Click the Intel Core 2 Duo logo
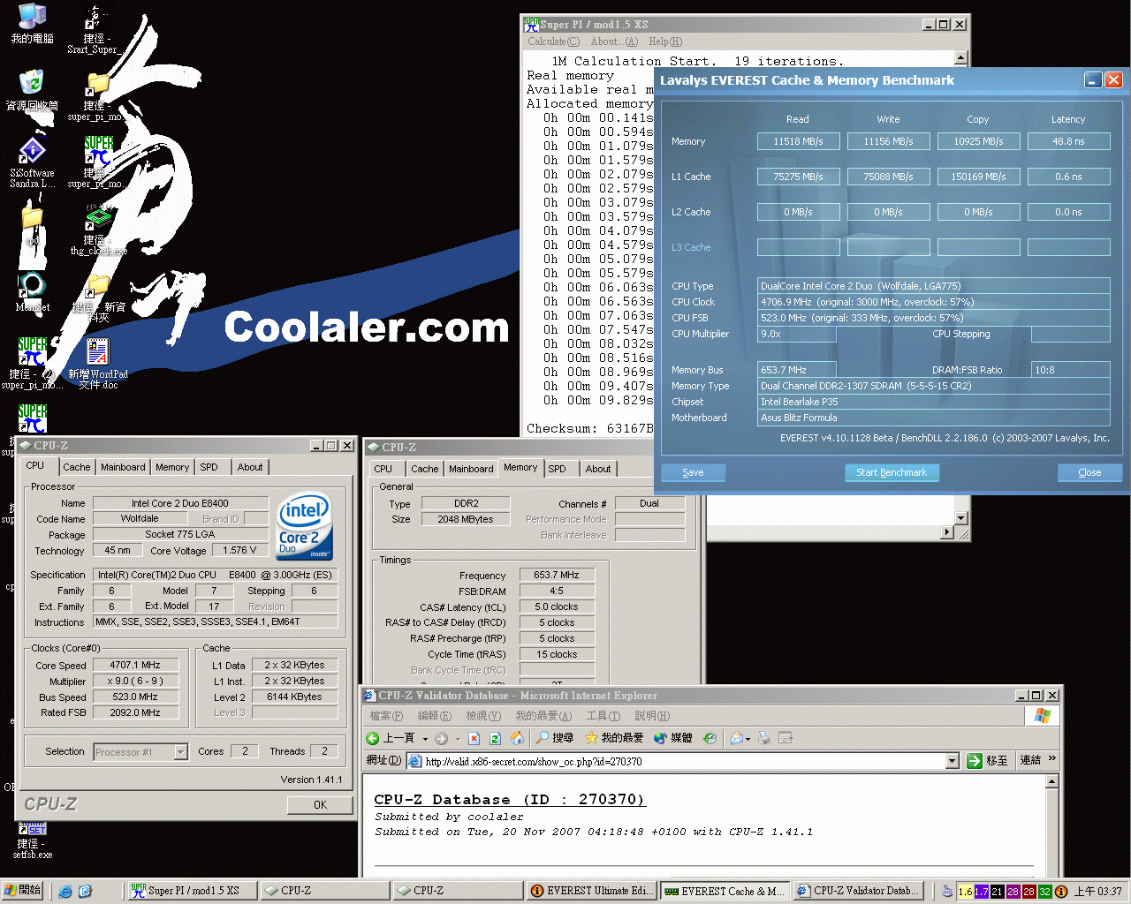The width and height of the screenshot is (1131, 904). 305,527
